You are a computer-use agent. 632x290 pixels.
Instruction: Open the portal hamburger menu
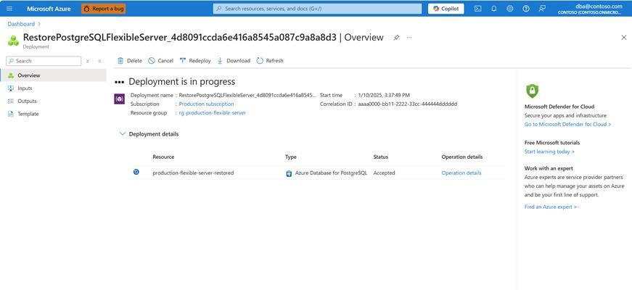coord(9,9)
